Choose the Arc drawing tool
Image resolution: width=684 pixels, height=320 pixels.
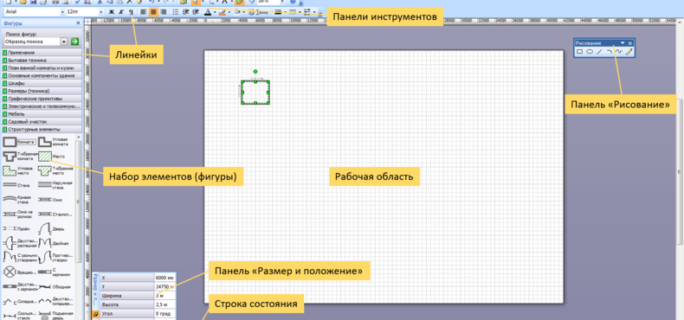click(x=609, y=51)
